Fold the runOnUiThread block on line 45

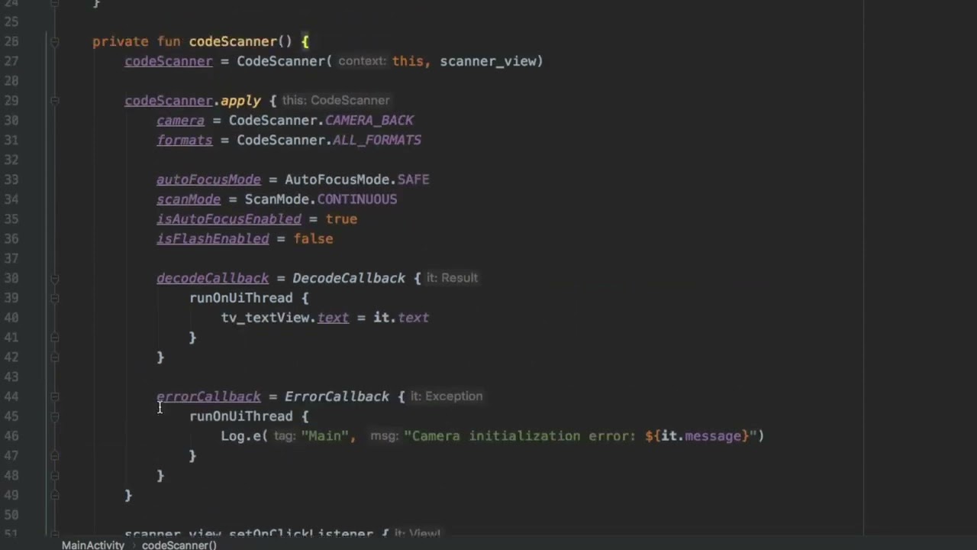point(54,416)
